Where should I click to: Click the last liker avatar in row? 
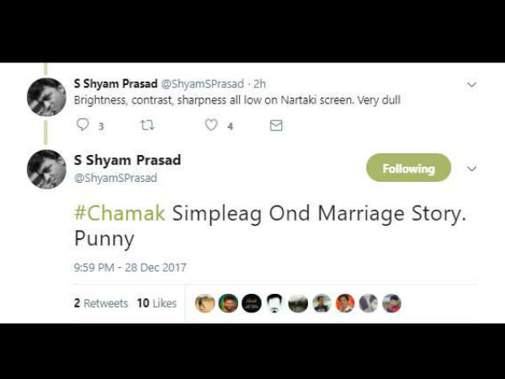tap(391, 303)
